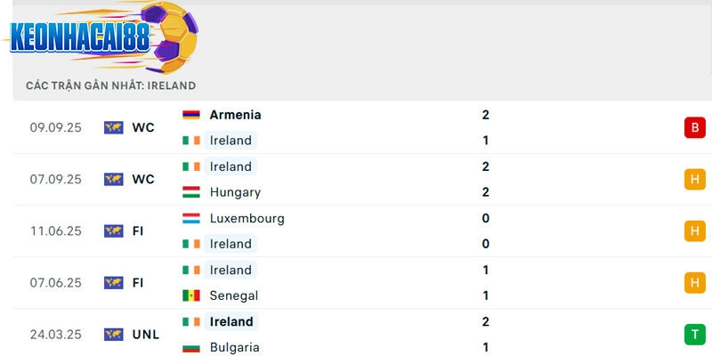Open the Hungary team link

pos(235,192)
